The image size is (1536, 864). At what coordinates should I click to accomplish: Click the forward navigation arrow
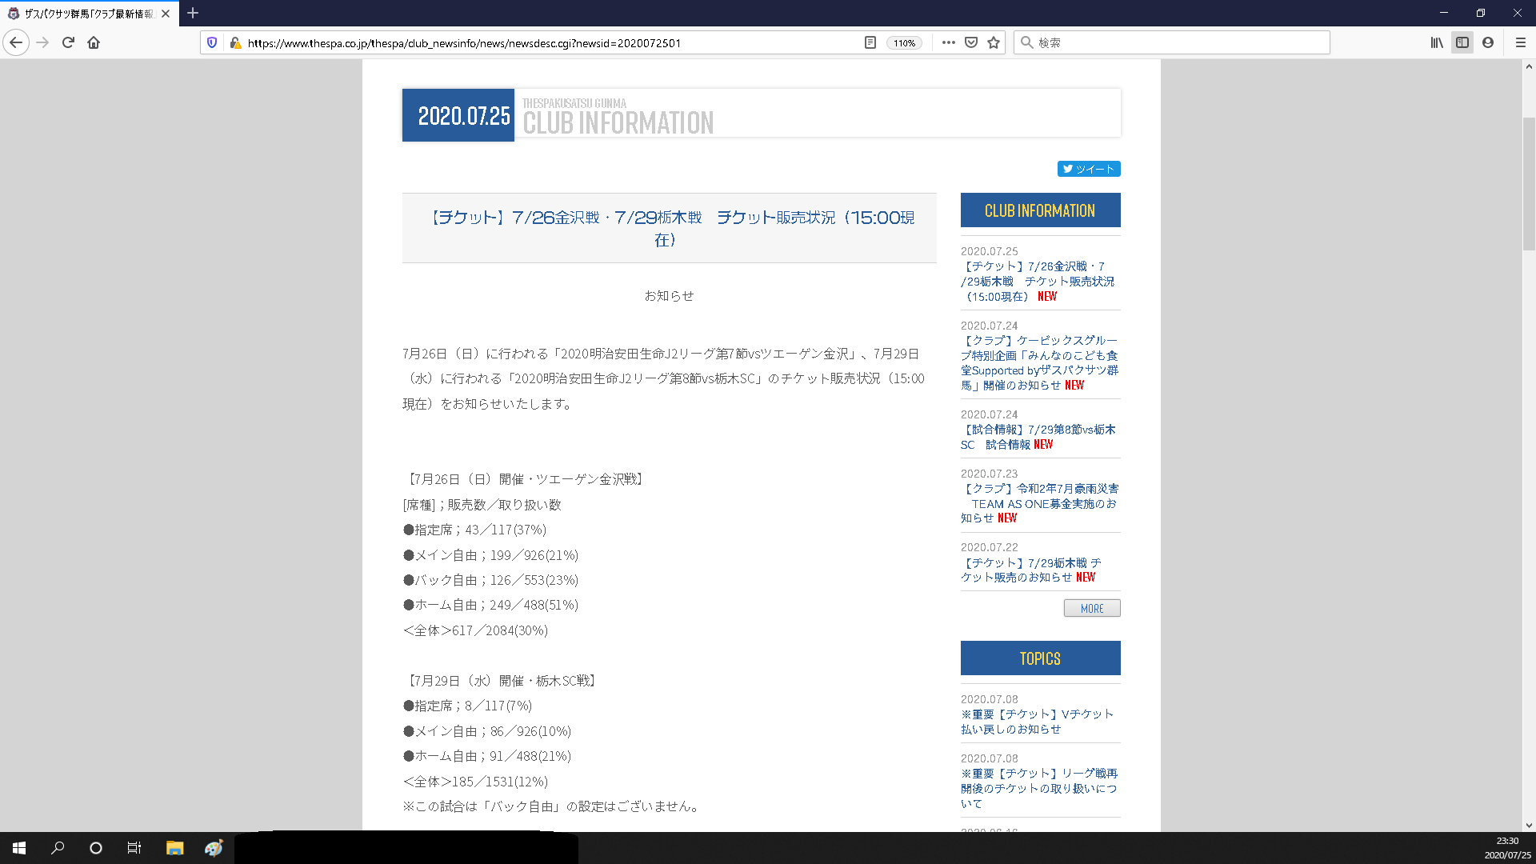click(x=43, y=42)
